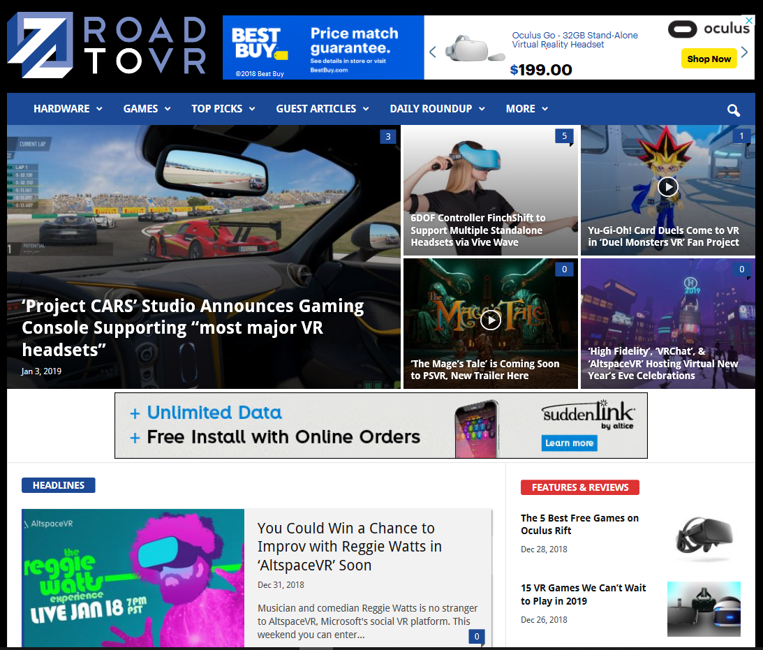This screenshot has width=763, height=650.
Task: Open The 5 Best Free Games on Oculus Rift
Action: pyautogui.click(x=579, y=524)
